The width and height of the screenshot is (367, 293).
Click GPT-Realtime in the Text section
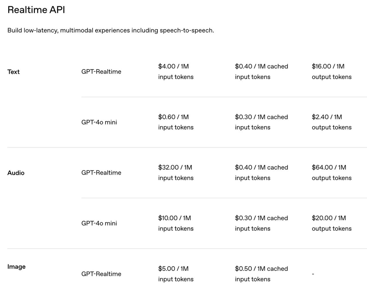101,71
